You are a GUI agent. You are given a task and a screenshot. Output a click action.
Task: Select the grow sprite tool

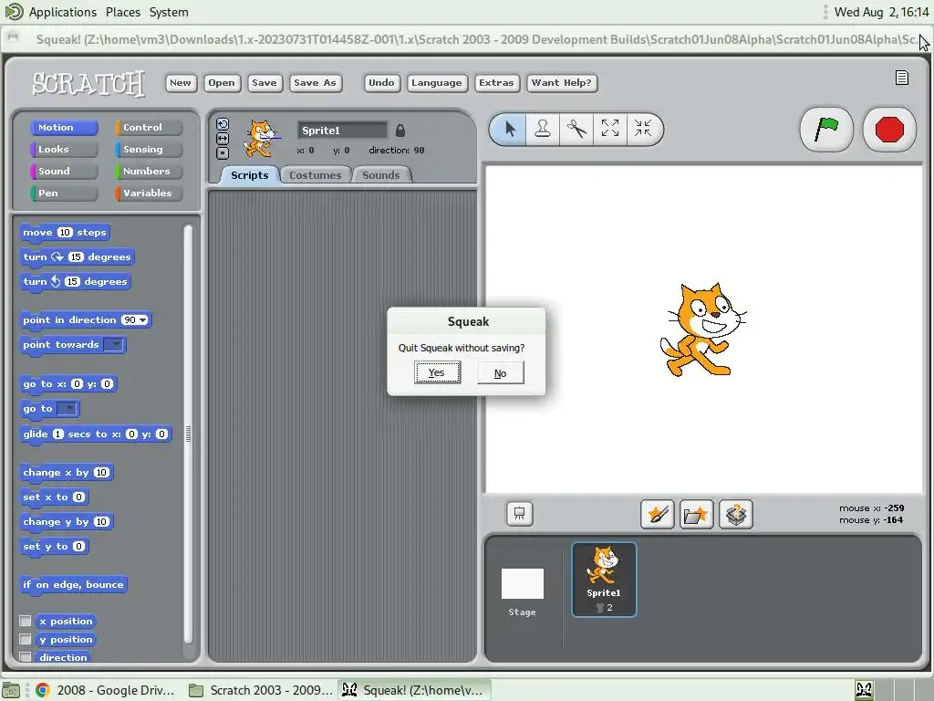tap(610, 129)
